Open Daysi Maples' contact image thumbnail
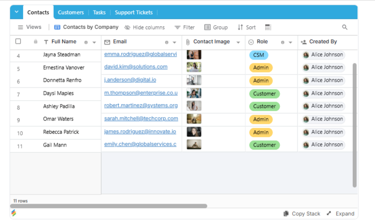The width and height of the screenshot is (375, 223). pos(194,93)
